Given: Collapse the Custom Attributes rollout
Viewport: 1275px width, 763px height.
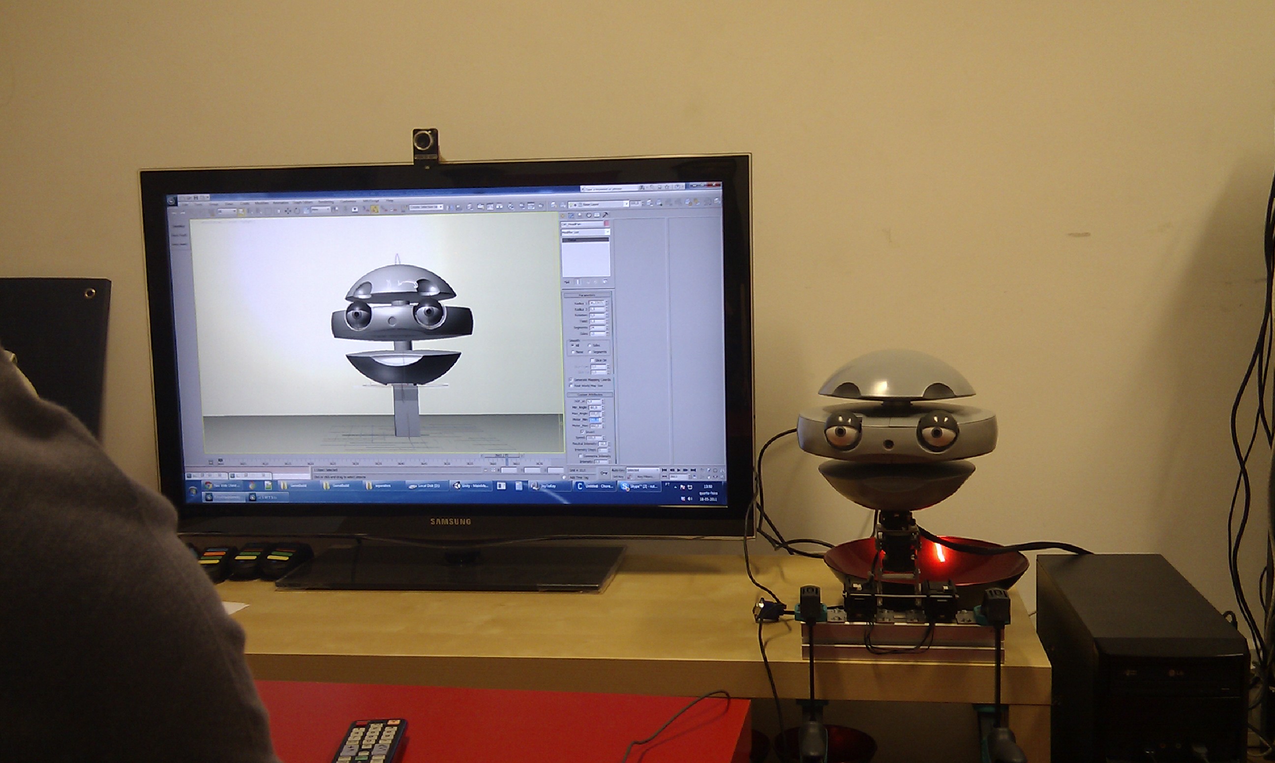Looking at the screenshot, I should 590,395.
